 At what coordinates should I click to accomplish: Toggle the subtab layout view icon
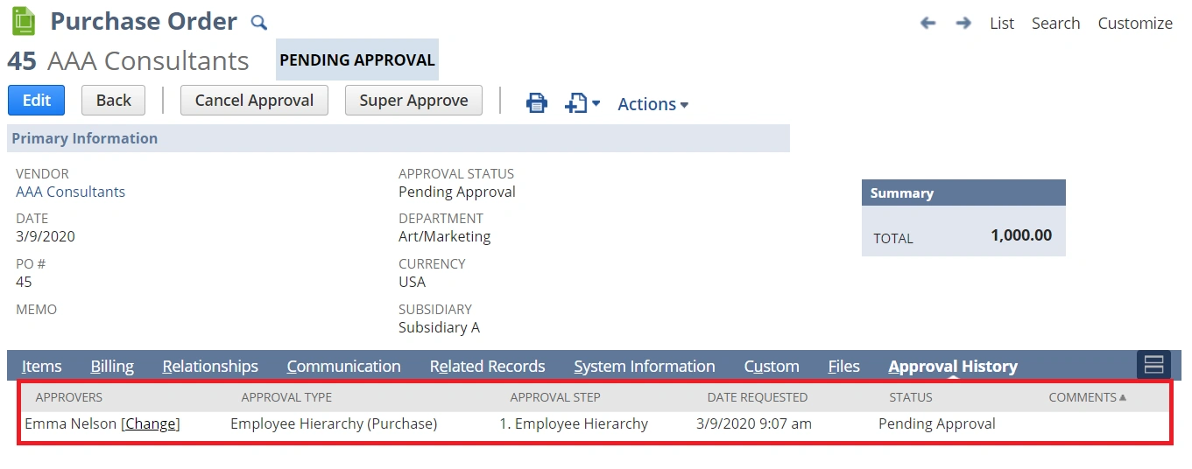tap(1153, 365)
